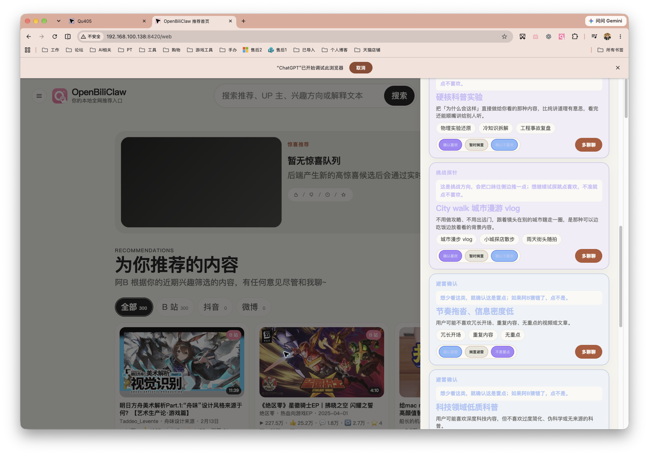The image size is (649, 456).
Task: Dismiss the ChatGPT debugging notification bar
Action: coord(618,68)
